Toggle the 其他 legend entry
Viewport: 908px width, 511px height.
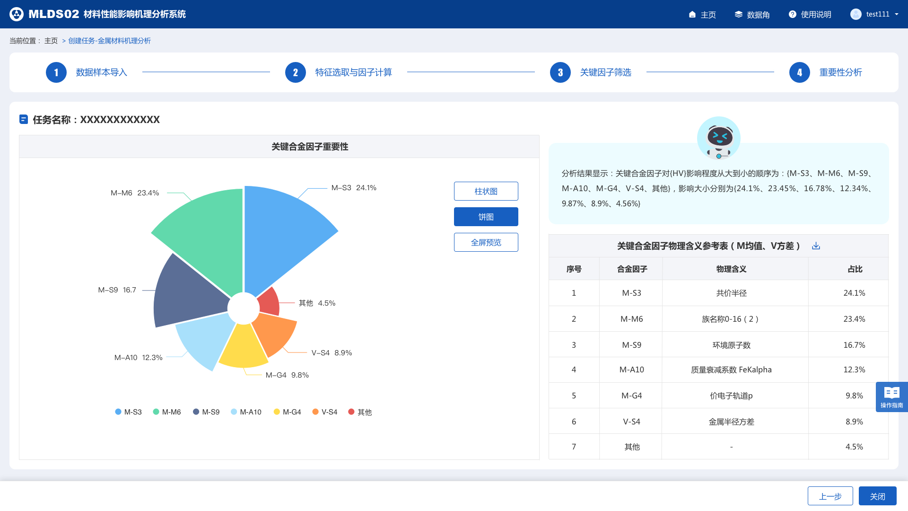point(359,412)
